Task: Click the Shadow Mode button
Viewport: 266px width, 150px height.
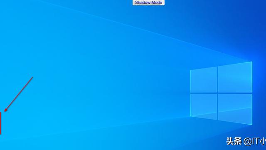Action: (x=148, y=2)
